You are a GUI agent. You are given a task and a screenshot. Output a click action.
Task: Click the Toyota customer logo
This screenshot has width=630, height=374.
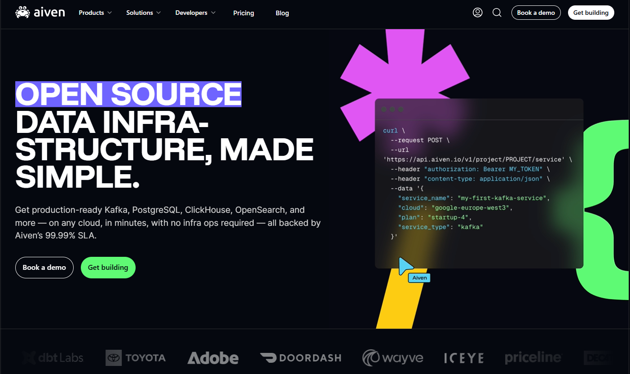[x=136, y=358]
